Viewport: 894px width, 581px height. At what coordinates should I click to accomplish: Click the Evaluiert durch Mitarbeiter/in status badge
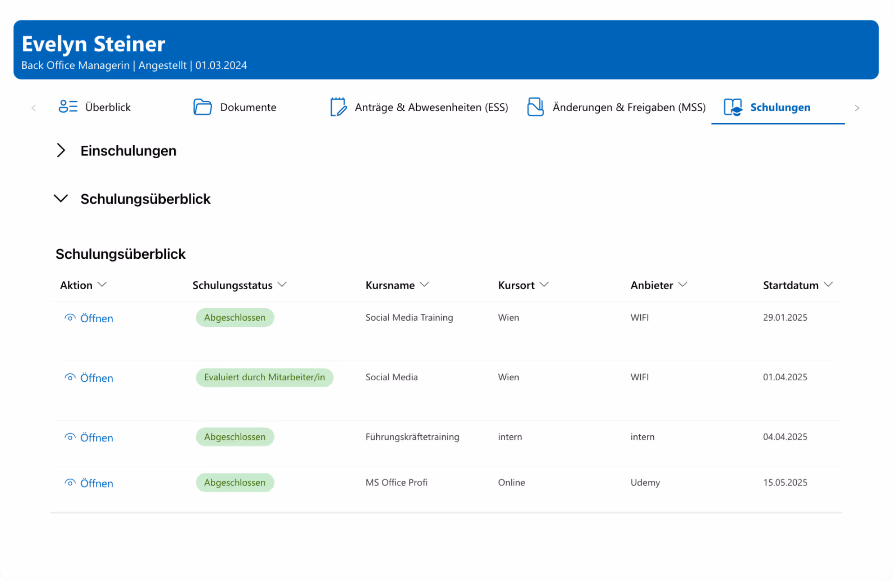point(264,378)
